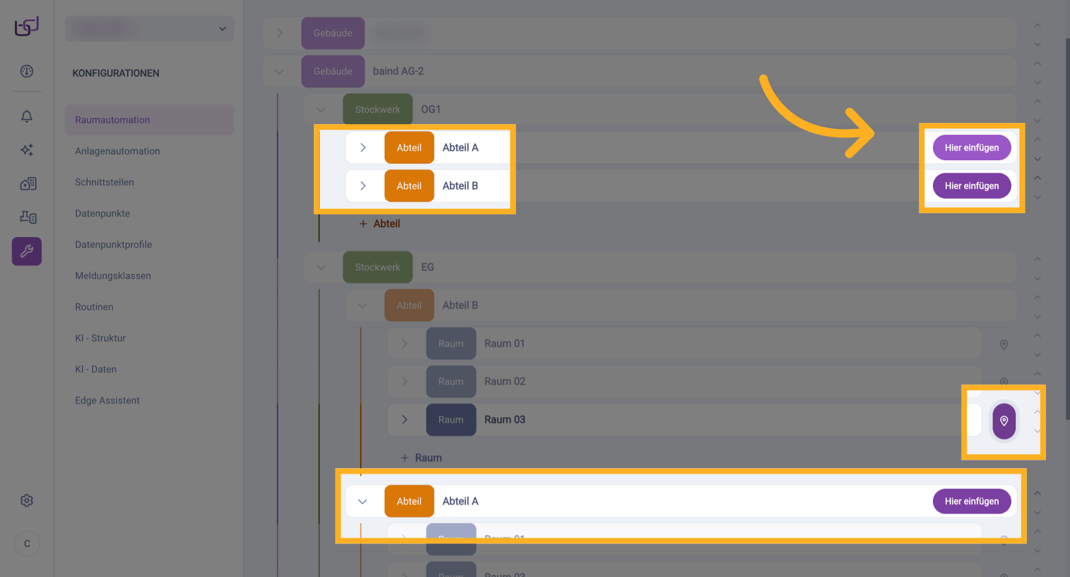Click the user avatar C

click(x=27, y=544)
